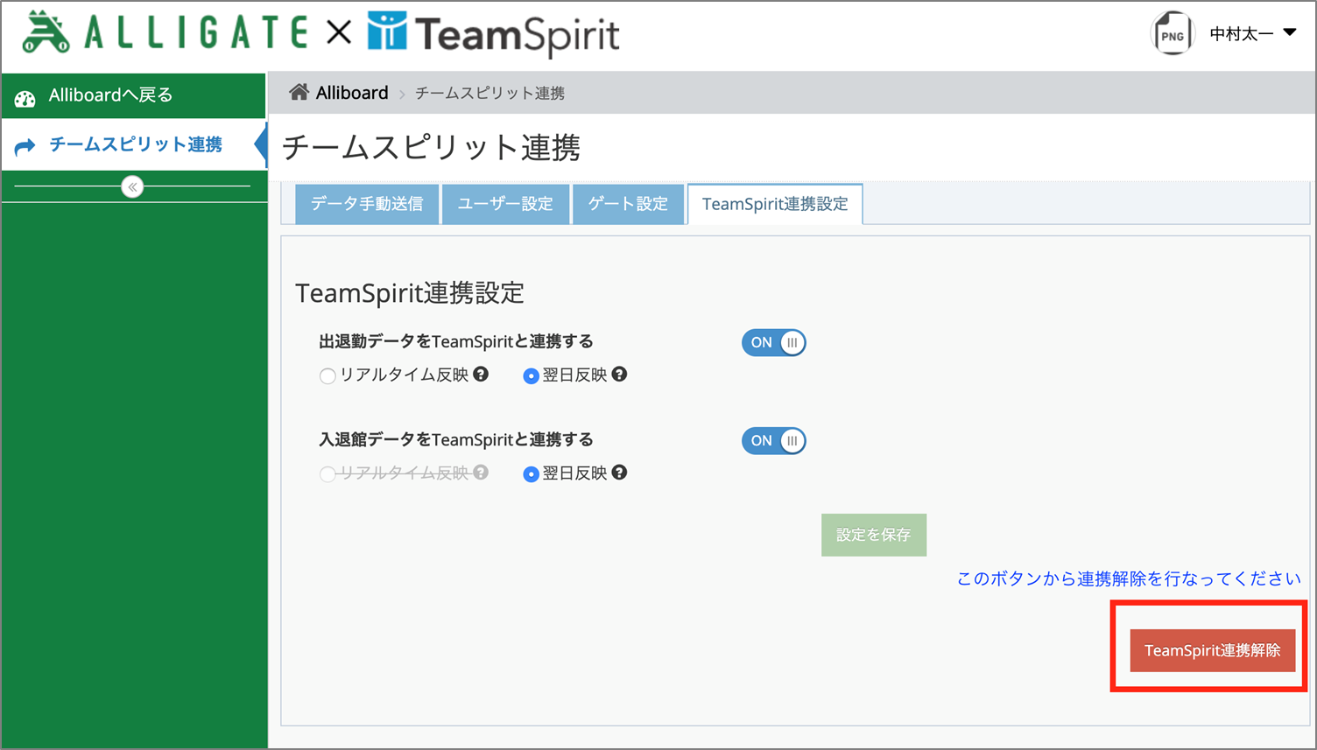Click the 出退勤データをTeamSpiritと連携する label

point(456,341)
